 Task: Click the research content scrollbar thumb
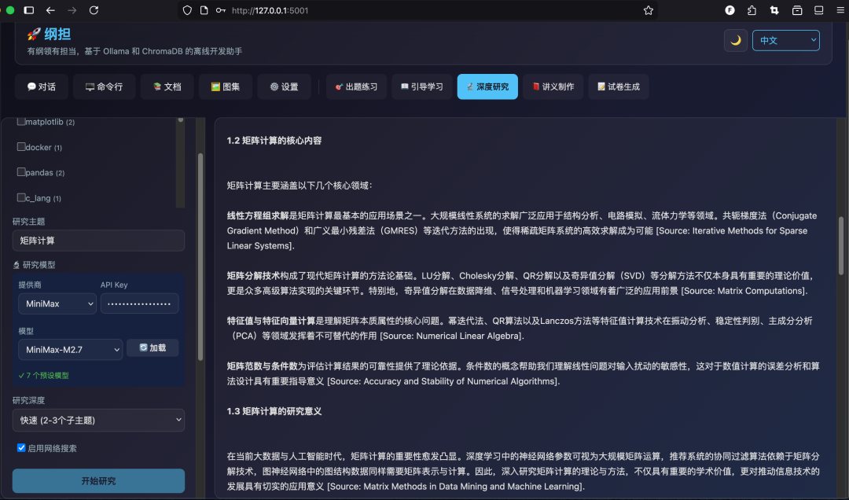pos(841,245)
